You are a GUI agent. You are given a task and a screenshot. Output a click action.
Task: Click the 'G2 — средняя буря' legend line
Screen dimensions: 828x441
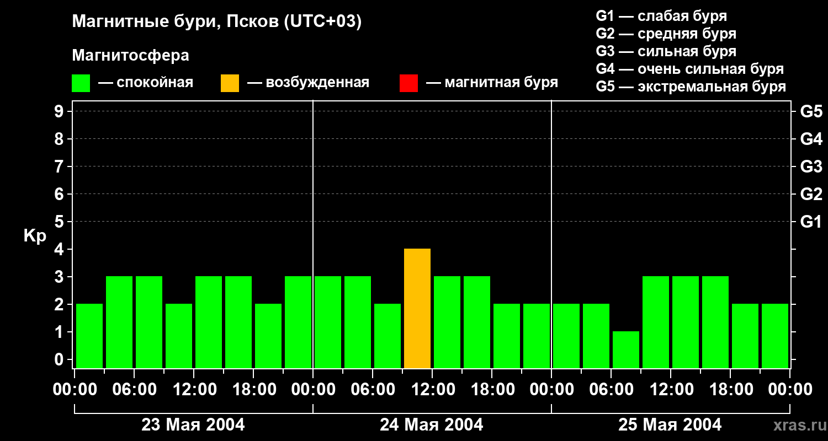[x=666, y=34]
